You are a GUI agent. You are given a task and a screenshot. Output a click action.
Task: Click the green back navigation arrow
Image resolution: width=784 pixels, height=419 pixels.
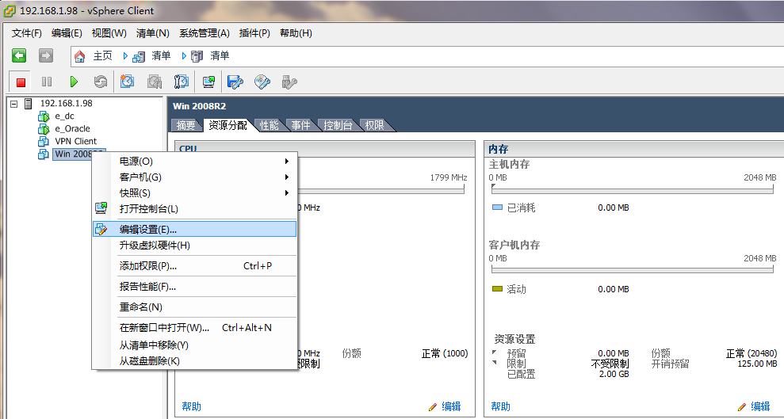tap(19, 55)
